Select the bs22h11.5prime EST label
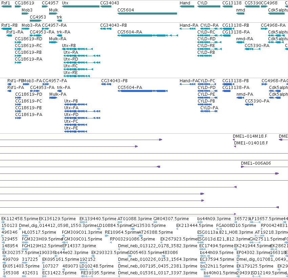The width and height of the screenshot is (288, 278). [217, 266]
